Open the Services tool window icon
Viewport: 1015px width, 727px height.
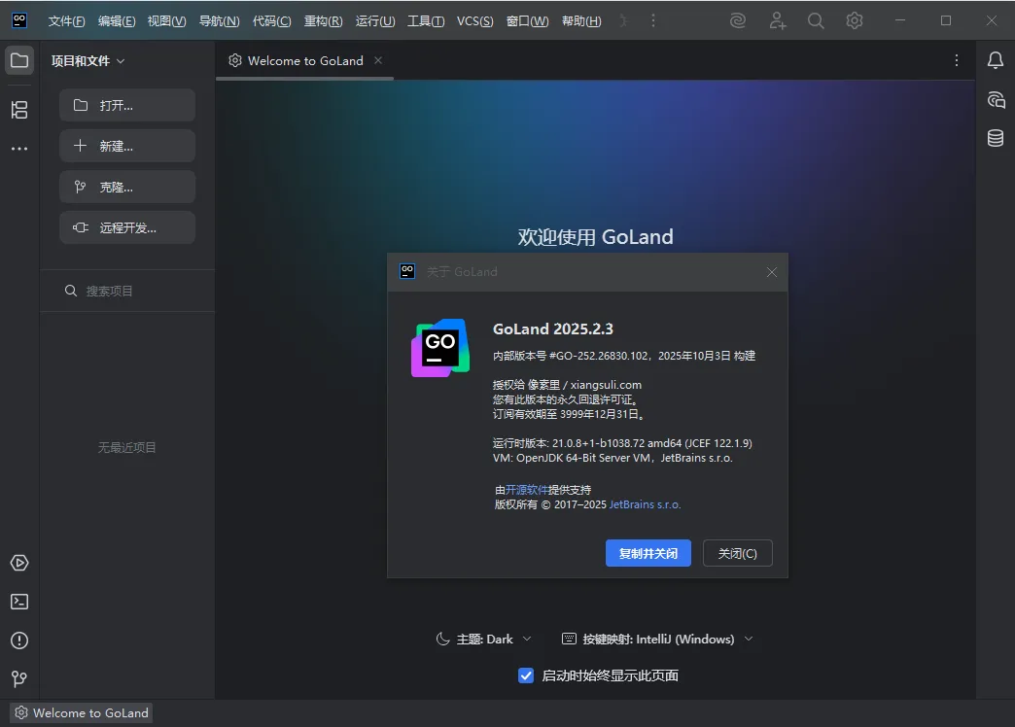pyautogui.click(x=19, y=563)
